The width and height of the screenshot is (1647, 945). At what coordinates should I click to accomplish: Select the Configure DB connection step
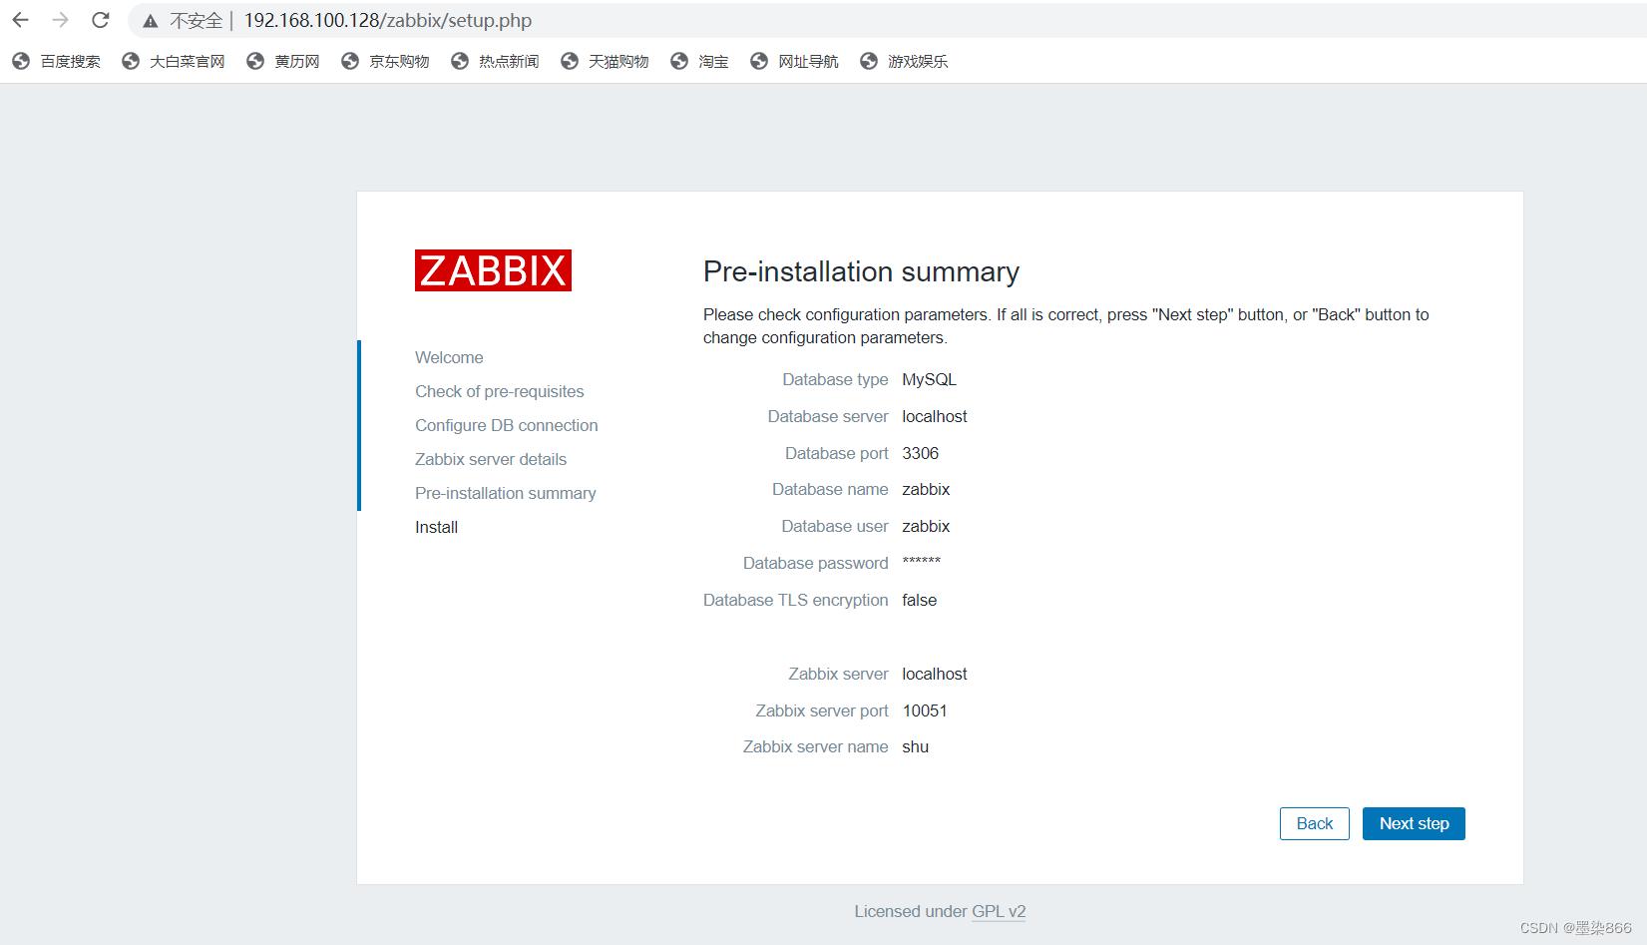(x=507, y=425)
